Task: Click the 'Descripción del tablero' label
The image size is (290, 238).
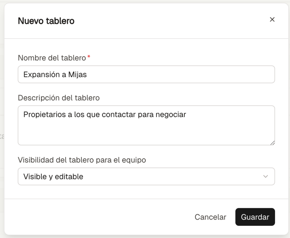Action: pos(59,98)
